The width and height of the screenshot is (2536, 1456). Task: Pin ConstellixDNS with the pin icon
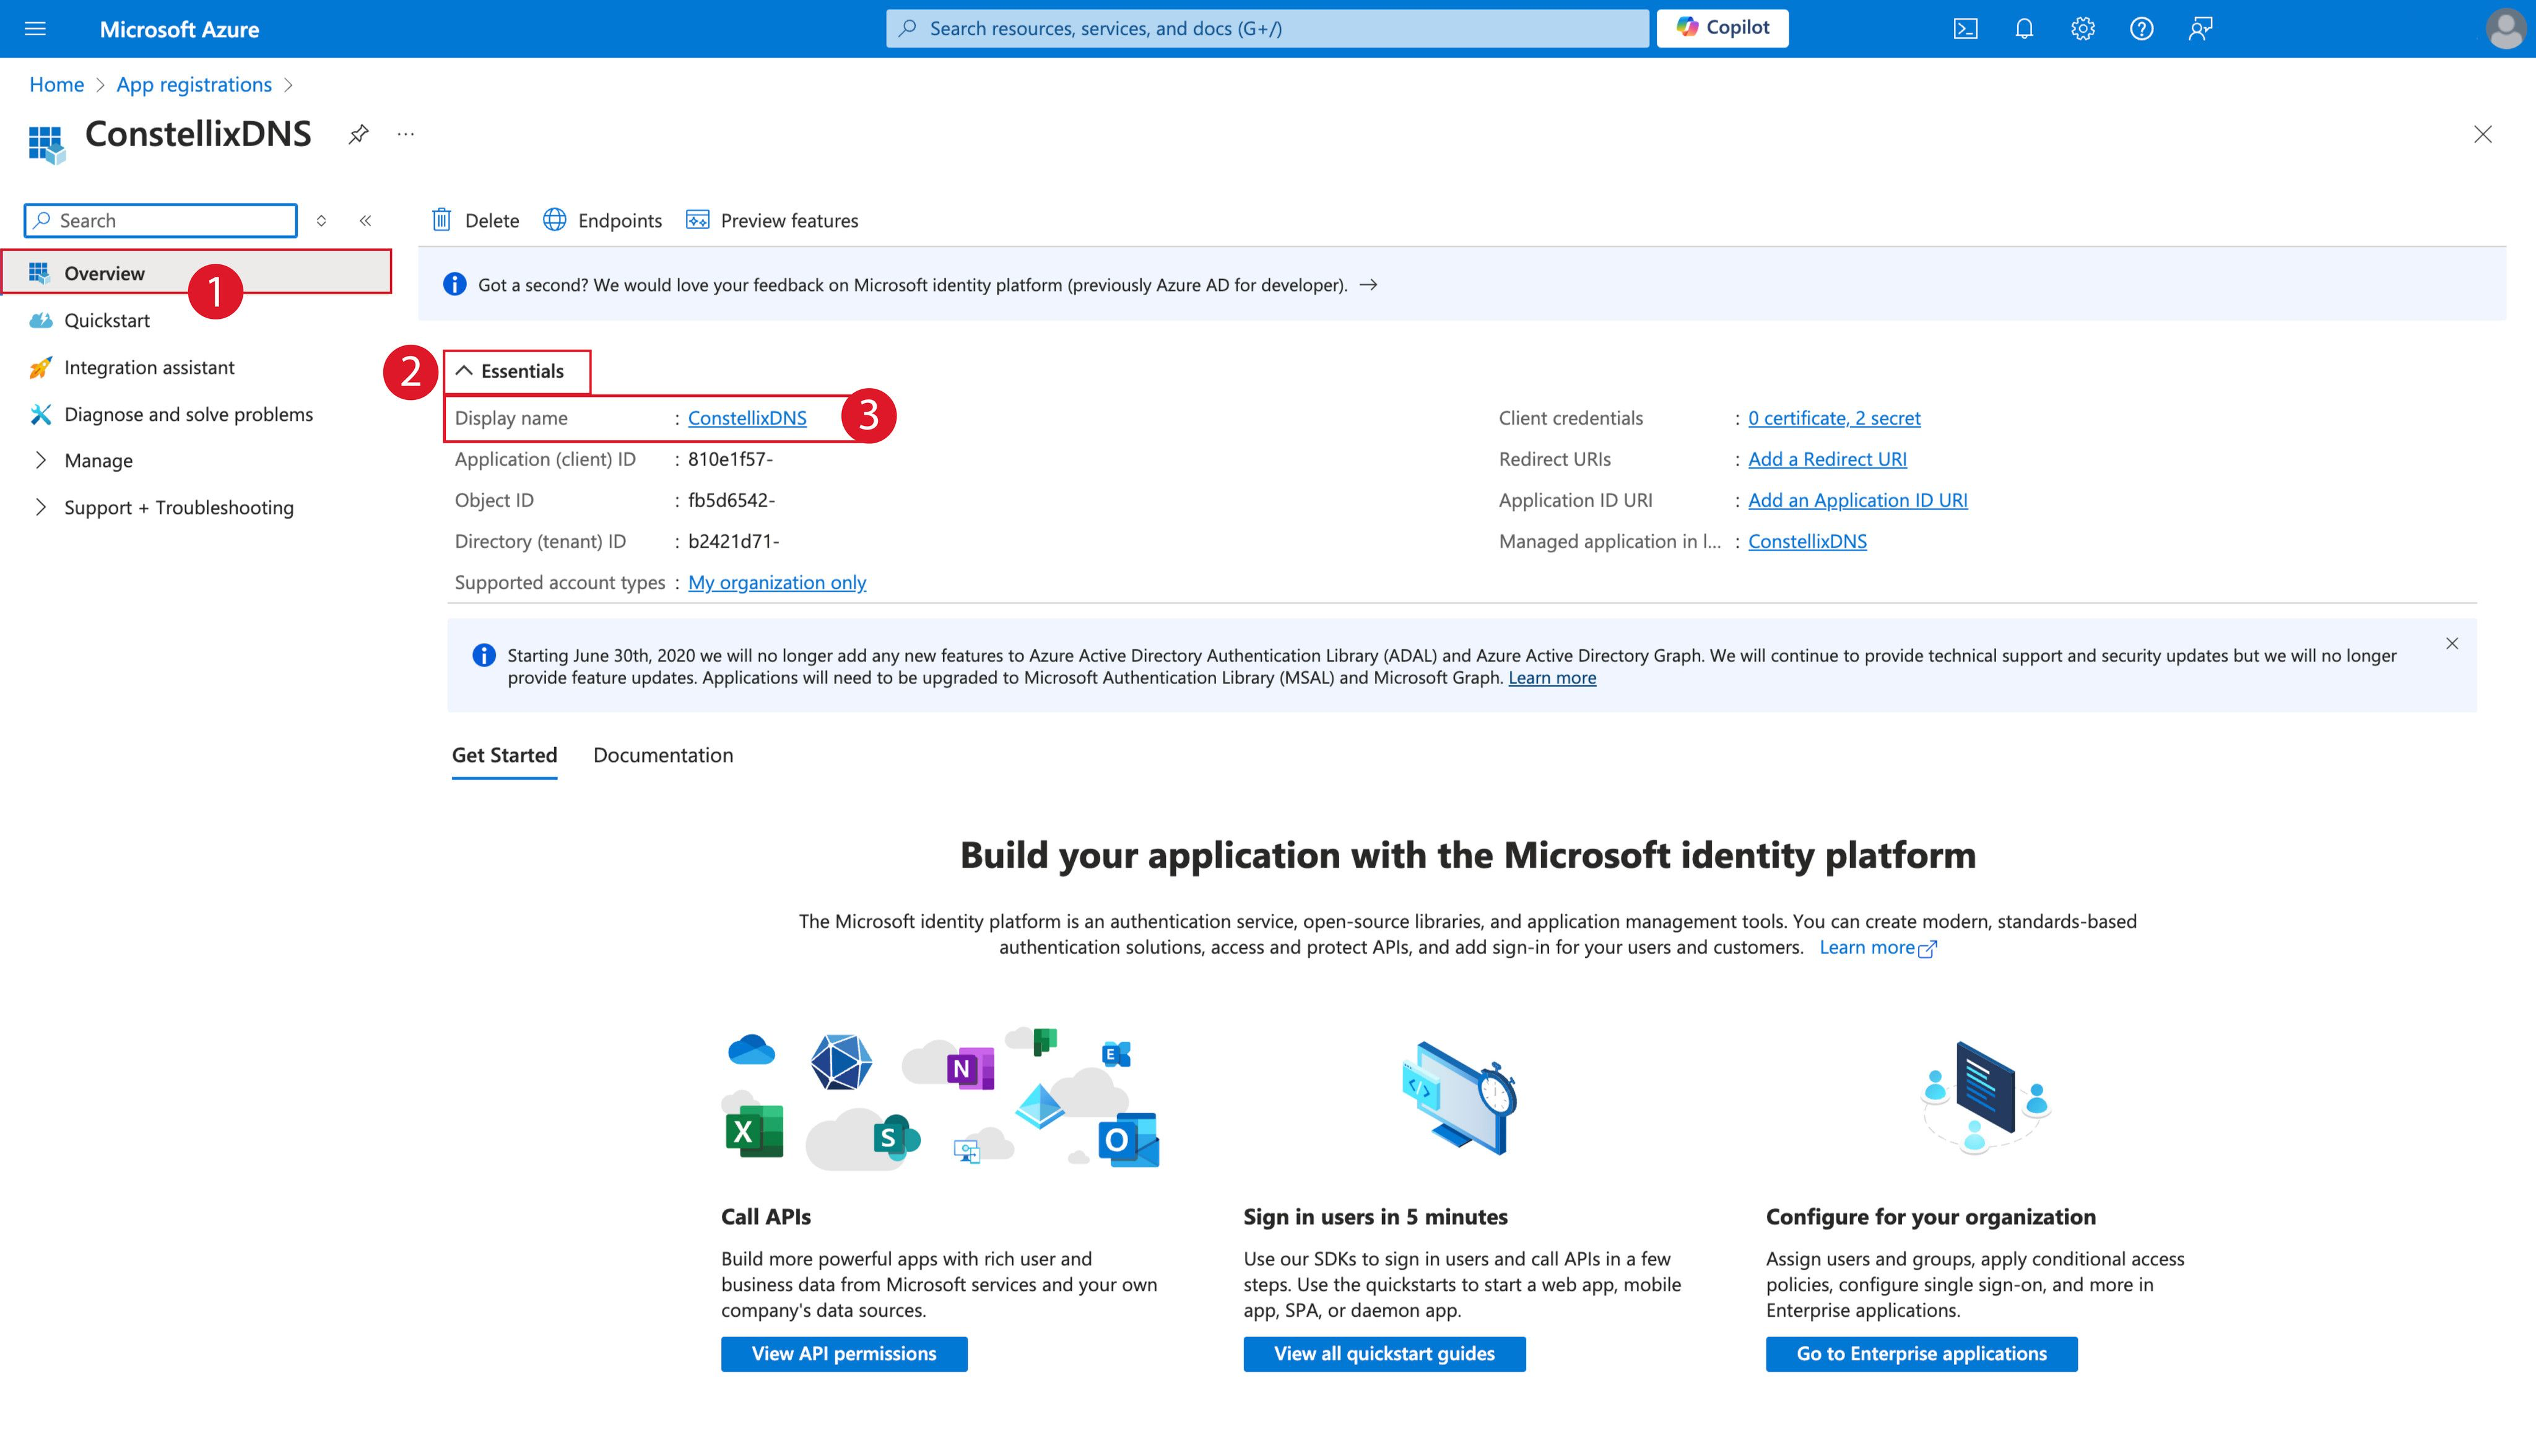click(358, 134)
